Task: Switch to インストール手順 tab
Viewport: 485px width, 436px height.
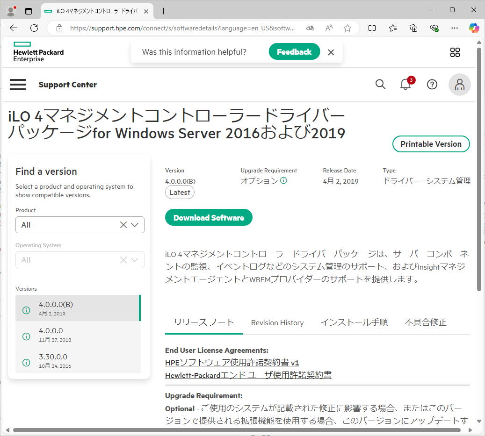Action: click(x=354, y=322)
